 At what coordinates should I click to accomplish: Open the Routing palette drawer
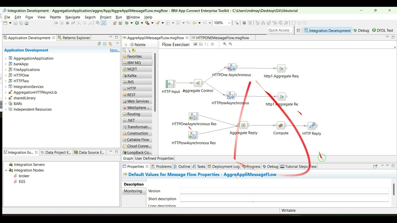coord(137,114)
